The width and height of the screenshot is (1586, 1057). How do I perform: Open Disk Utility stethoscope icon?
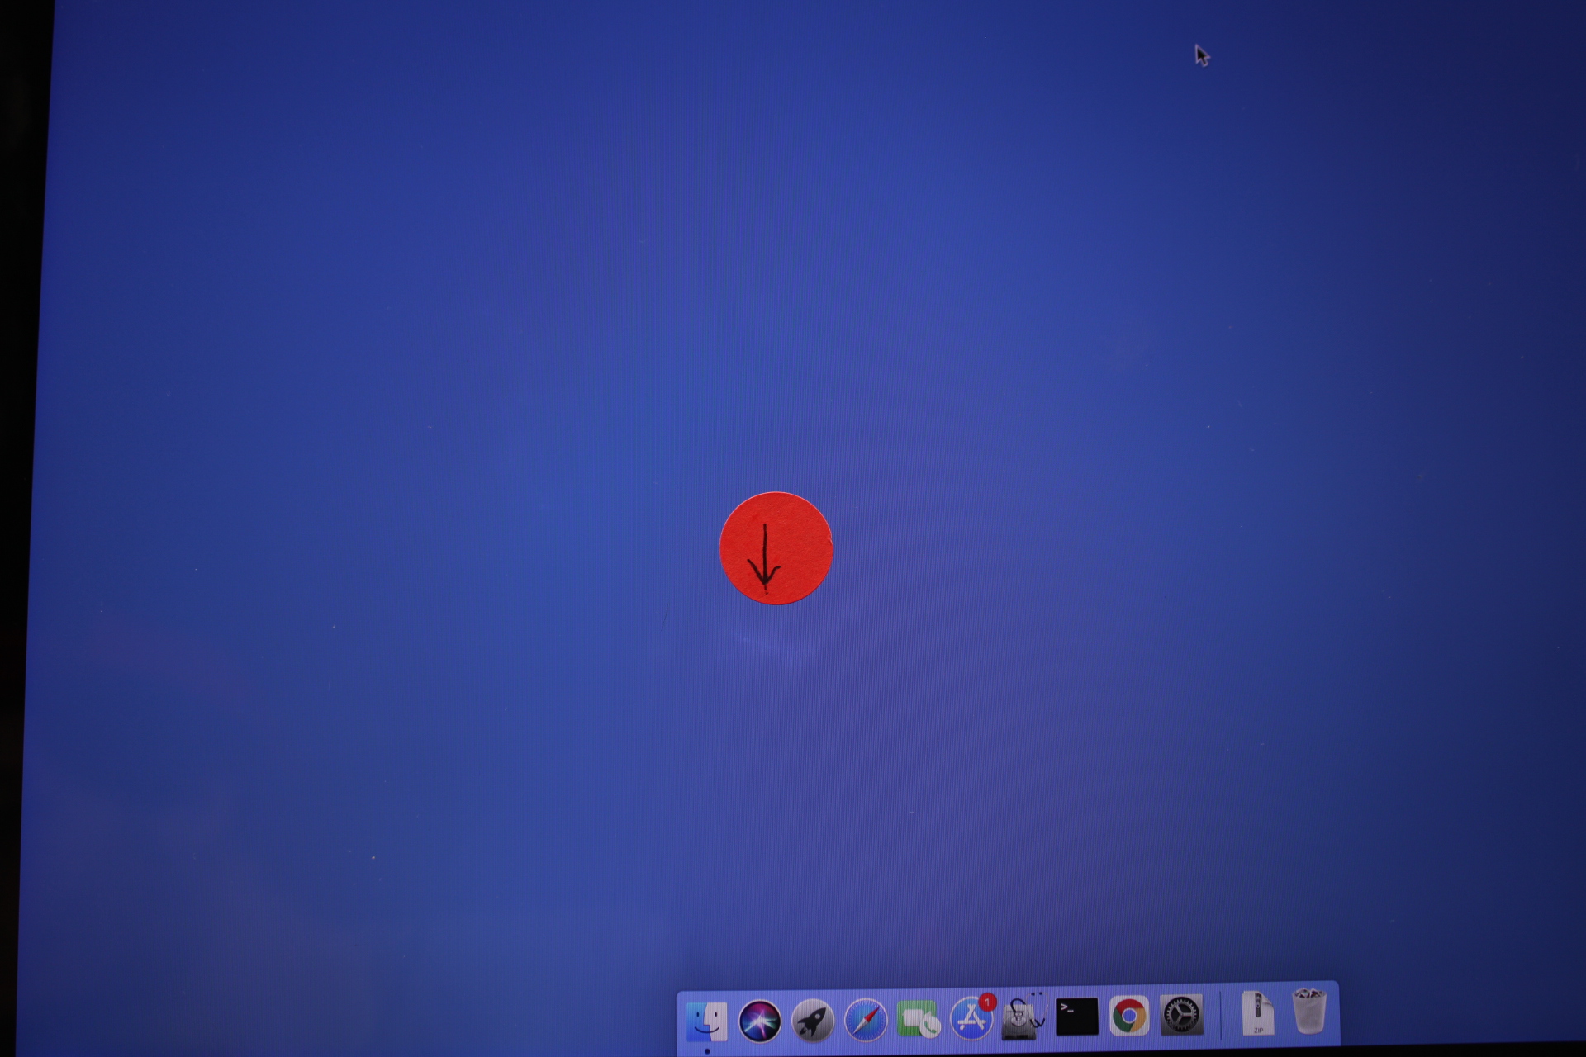pyautogui.click(x=1023, y=1017)
